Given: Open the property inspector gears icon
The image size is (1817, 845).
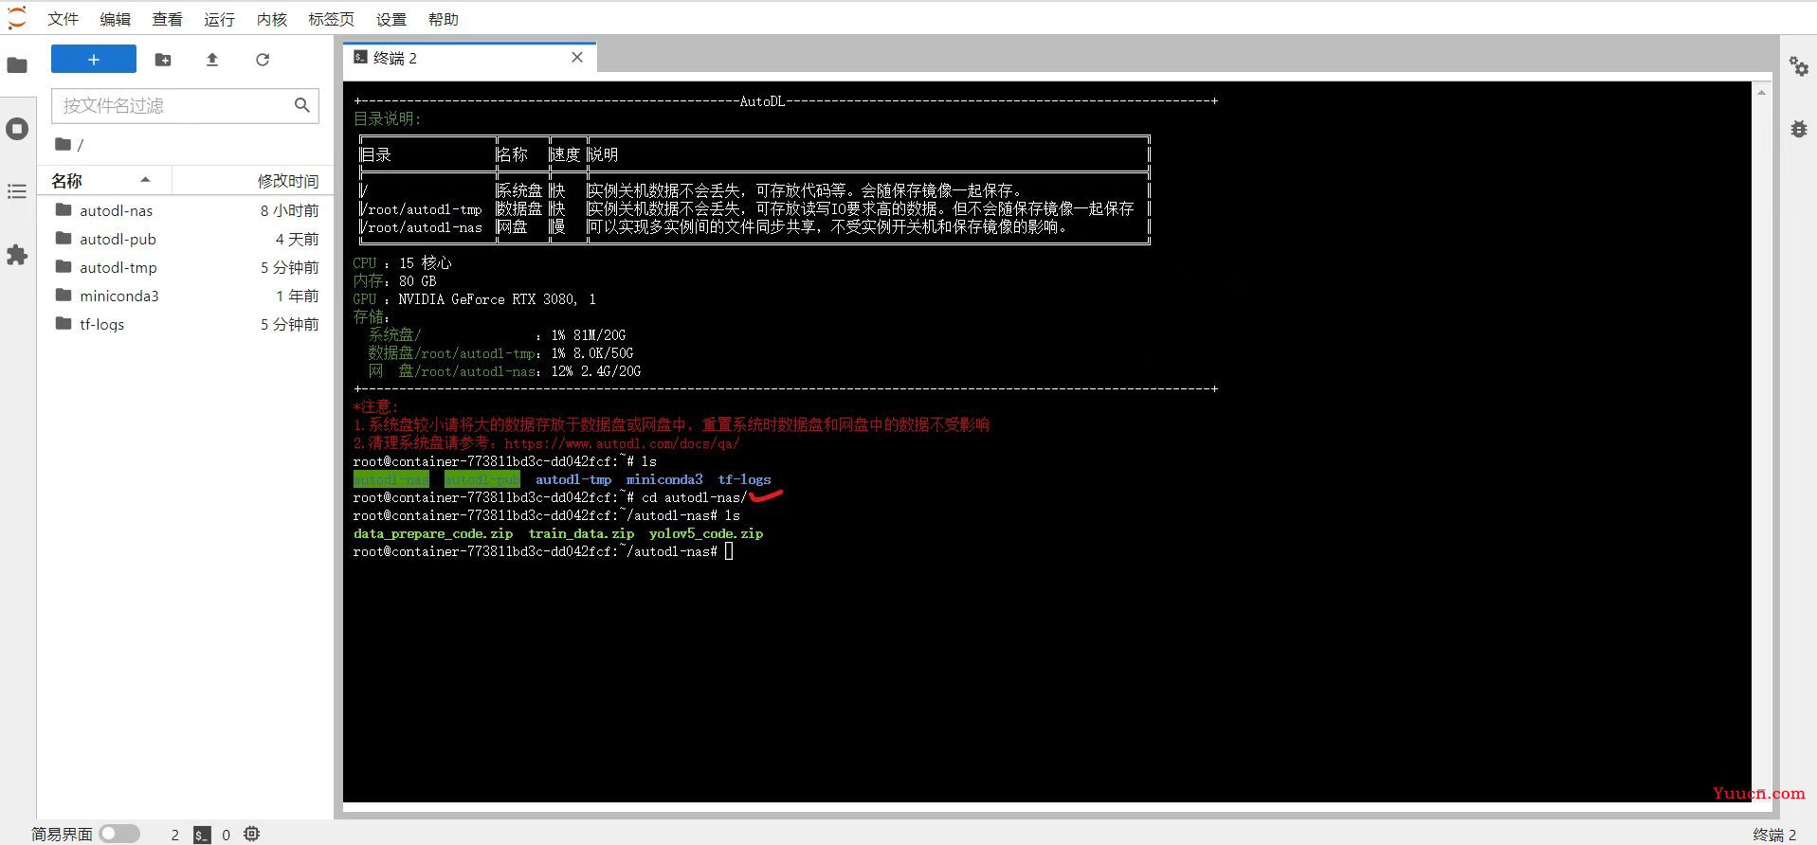Looking at the screenshot, I should tap(1798, 65).
